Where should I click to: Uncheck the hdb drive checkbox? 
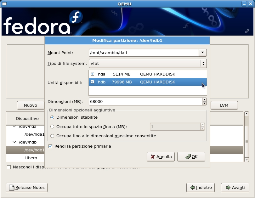pyautogui.click(x=92, y=82)
